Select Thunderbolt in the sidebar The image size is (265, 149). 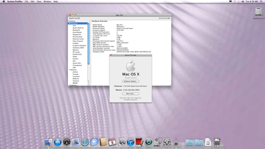(77, 65)
